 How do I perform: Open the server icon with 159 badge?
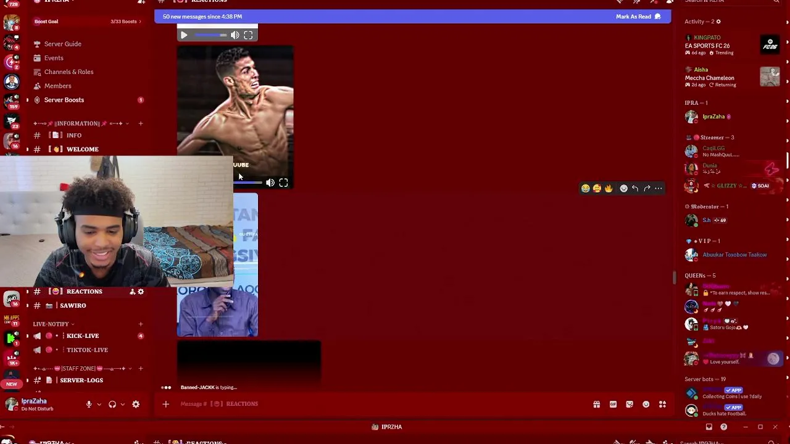11,101
